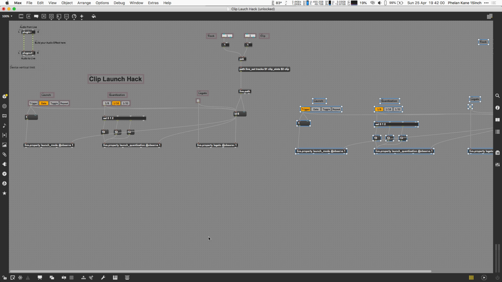Screen dimensions: 502x282
Task: Toggle audio on with the bottom-right power icon
Action: click(497, 277)
